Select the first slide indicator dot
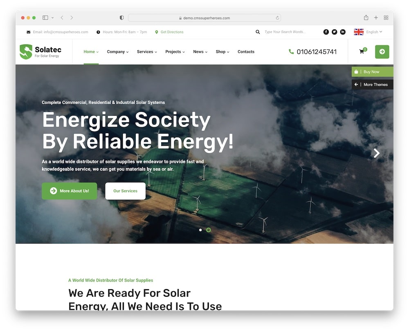Viewport: 409px width, 331px height. click(x=200, y=230)
